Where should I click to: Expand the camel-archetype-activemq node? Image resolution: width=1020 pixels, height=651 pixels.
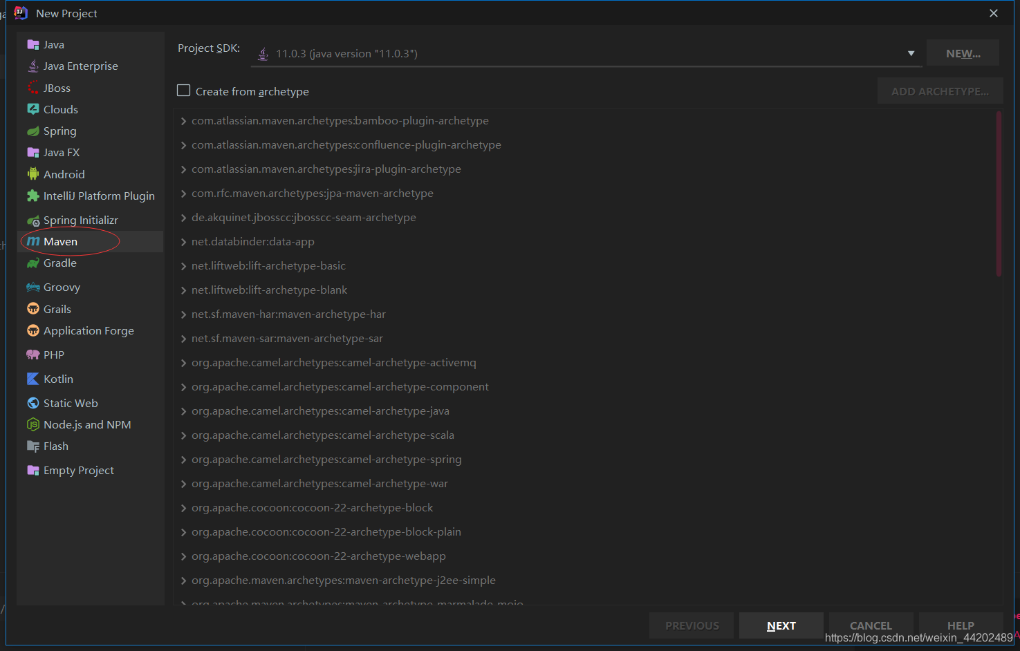(183, 363)
